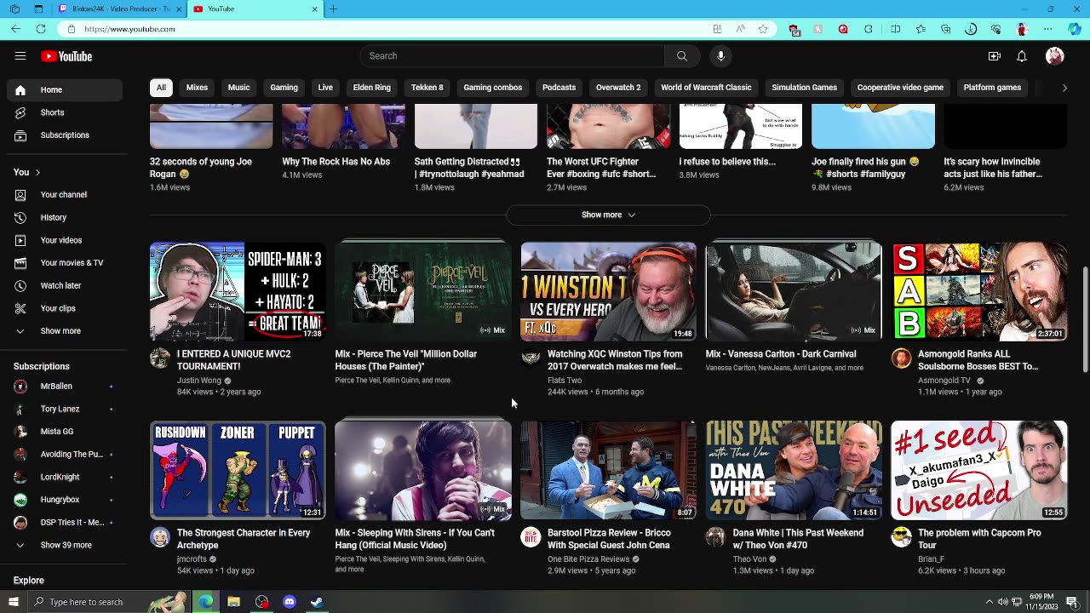This screenshot has width=1090, height=613.
Task: Open Brian_F channel avatar
Action: pos(901,537)
